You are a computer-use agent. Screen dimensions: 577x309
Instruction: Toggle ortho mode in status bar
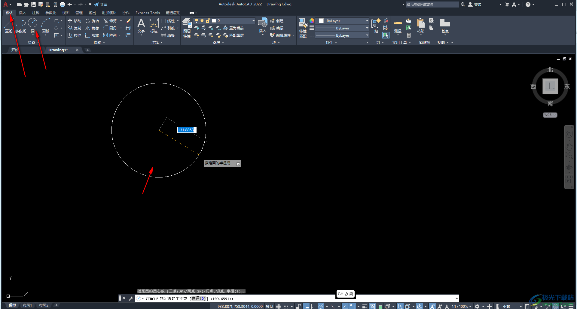click(x=313, y=306)
